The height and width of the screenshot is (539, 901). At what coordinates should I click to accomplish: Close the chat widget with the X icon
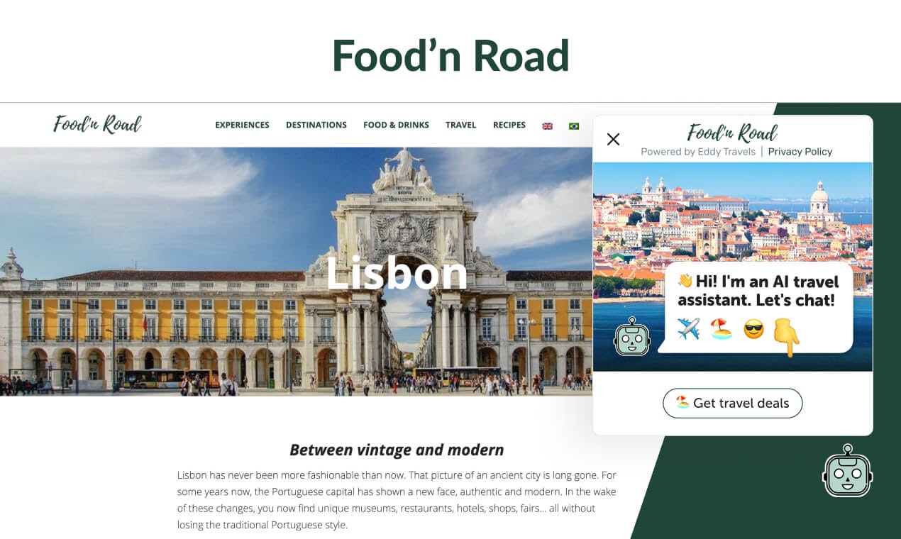pyautogui.click(x=614, y=139)
